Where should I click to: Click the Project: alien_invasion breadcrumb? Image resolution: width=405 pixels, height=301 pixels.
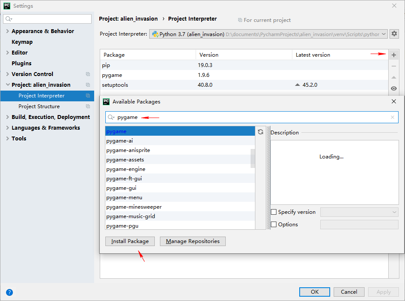coord(128,19)
